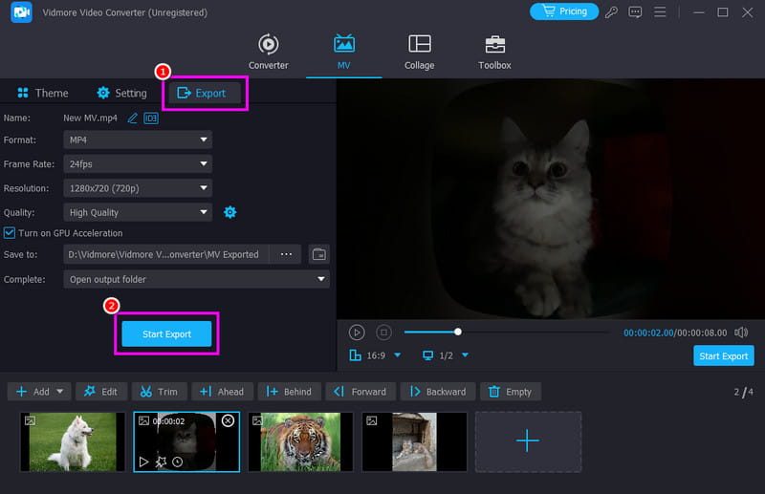Open the ID3 metadata editor icon

[x=151, y=118]
